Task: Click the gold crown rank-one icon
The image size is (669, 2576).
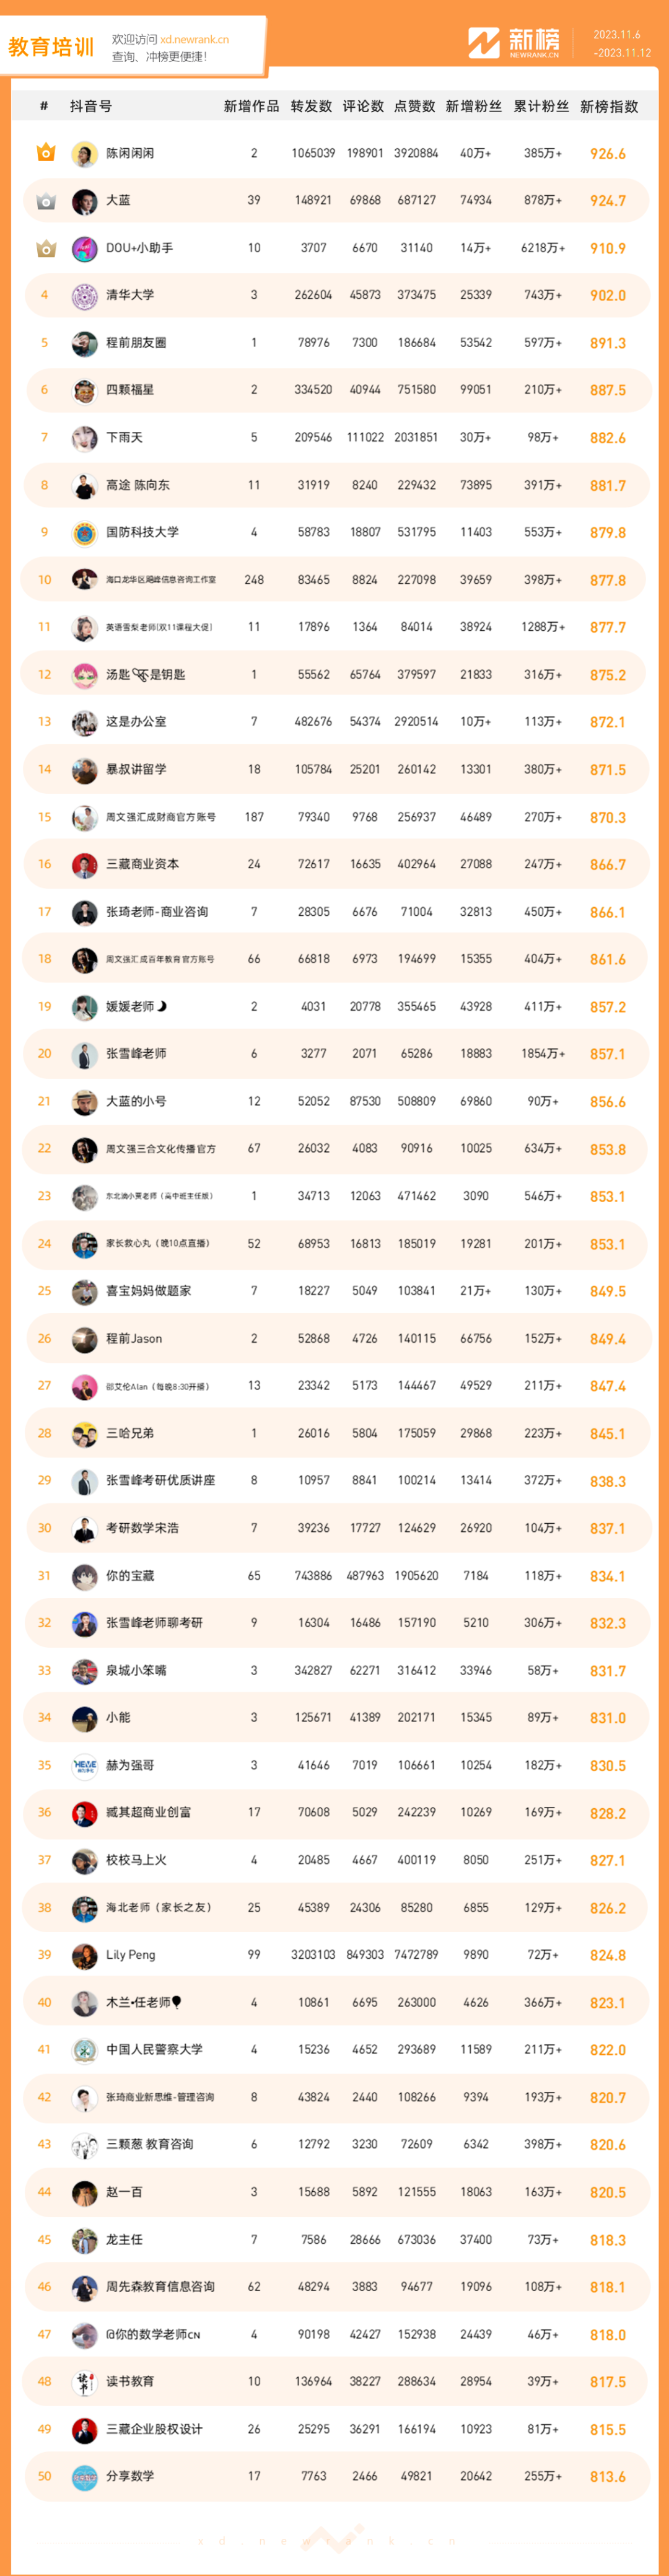Action: [45, 153]
